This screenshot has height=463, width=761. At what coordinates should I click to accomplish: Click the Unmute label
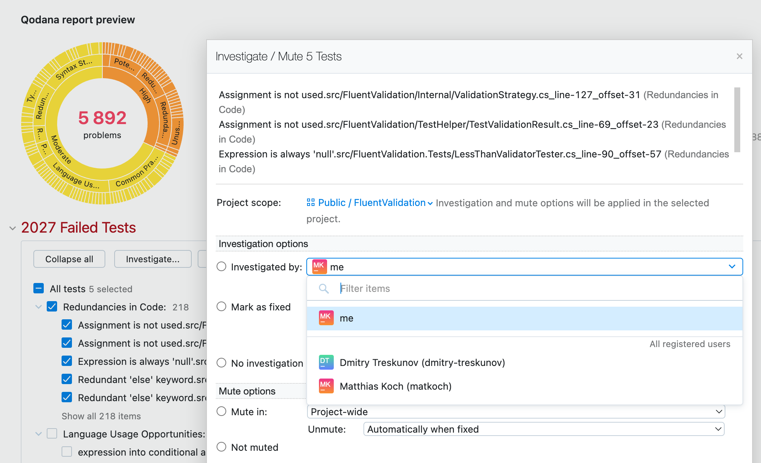pos(327,429)
